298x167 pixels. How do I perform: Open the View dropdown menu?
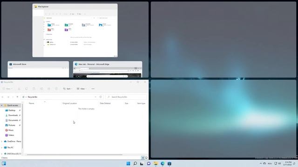tap(81, 89)
